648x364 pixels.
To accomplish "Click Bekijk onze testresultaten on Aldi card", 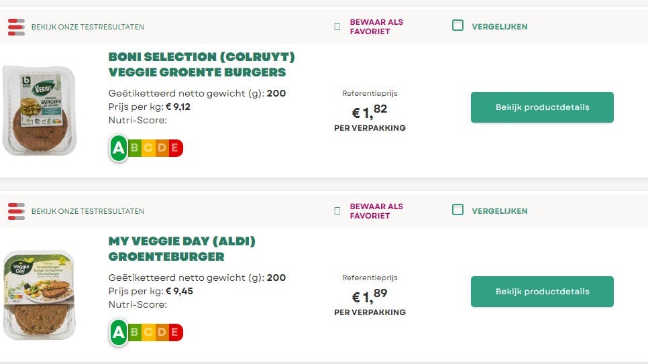I will click(x=87, y=211).
